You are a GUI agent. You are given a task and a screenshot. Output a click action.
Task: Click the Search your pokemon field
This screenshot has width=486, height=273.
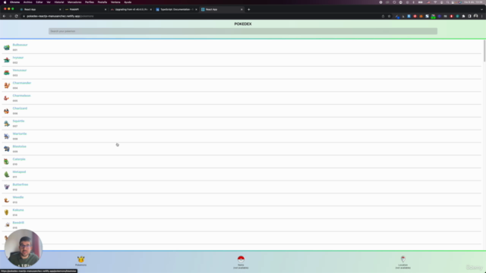(243, 31)
